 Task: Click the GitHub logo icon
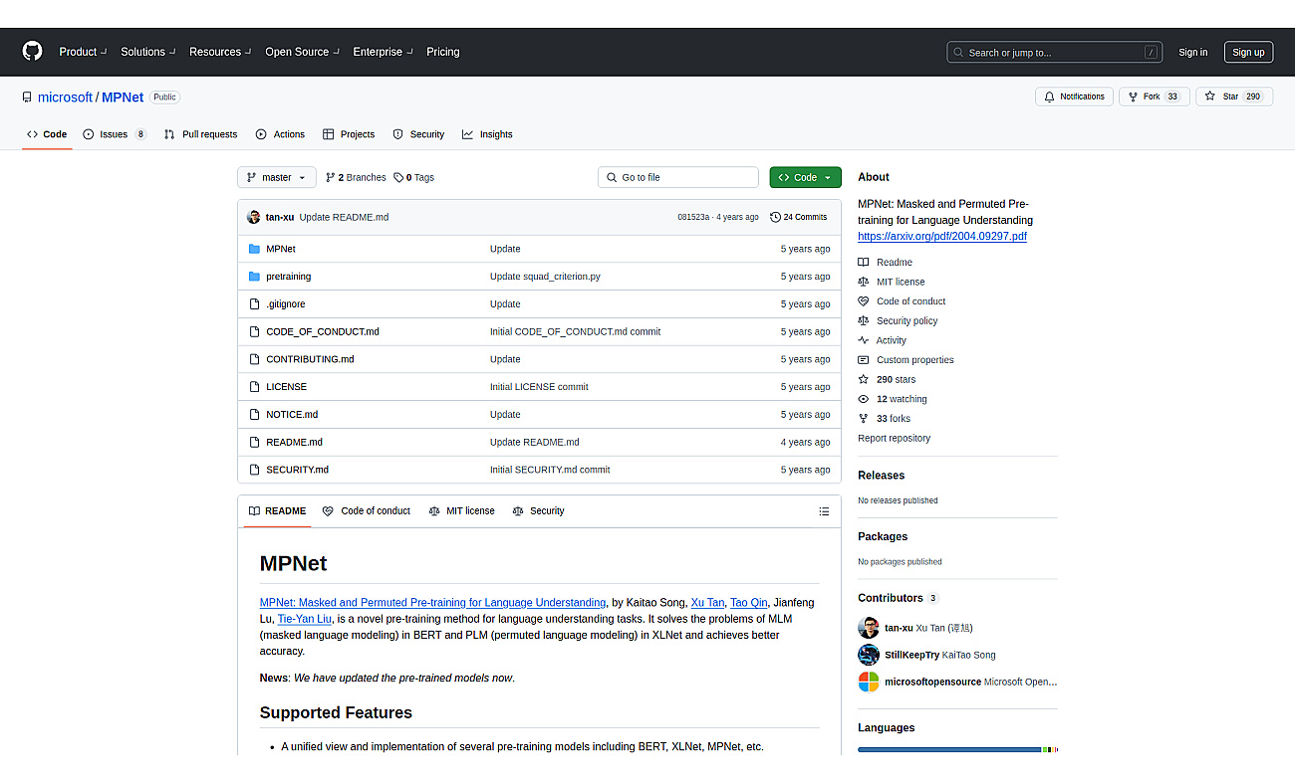(33, 52)
